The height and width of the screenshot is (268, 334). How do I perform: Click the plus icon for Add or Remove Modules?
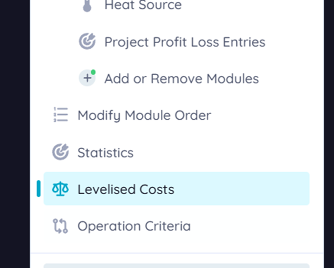click(x=87, y=79)
